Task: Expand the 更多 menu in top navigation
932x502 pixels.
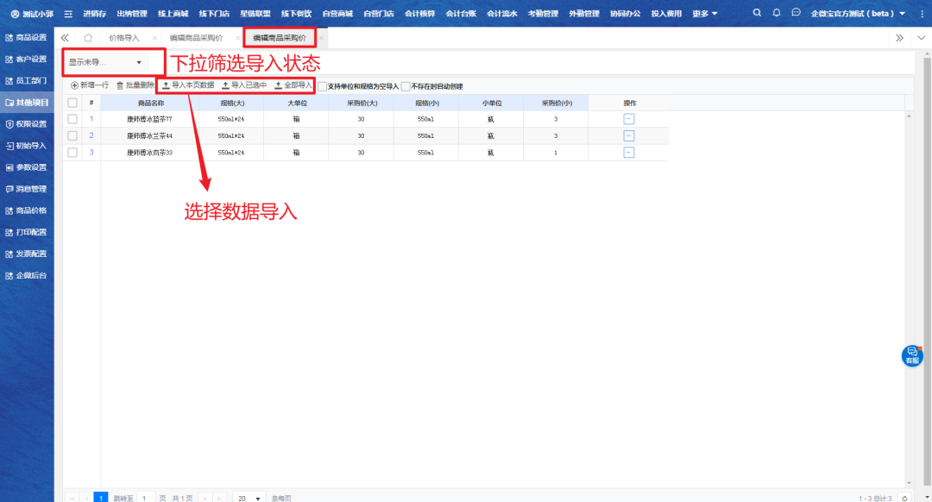Action: point(704,14)
